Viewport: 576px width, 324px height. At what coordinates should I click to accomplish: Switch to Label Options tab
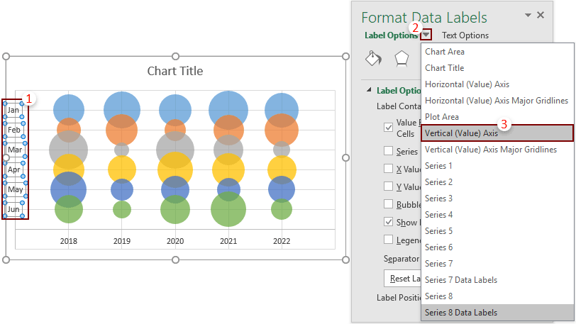tap(391, 35)
